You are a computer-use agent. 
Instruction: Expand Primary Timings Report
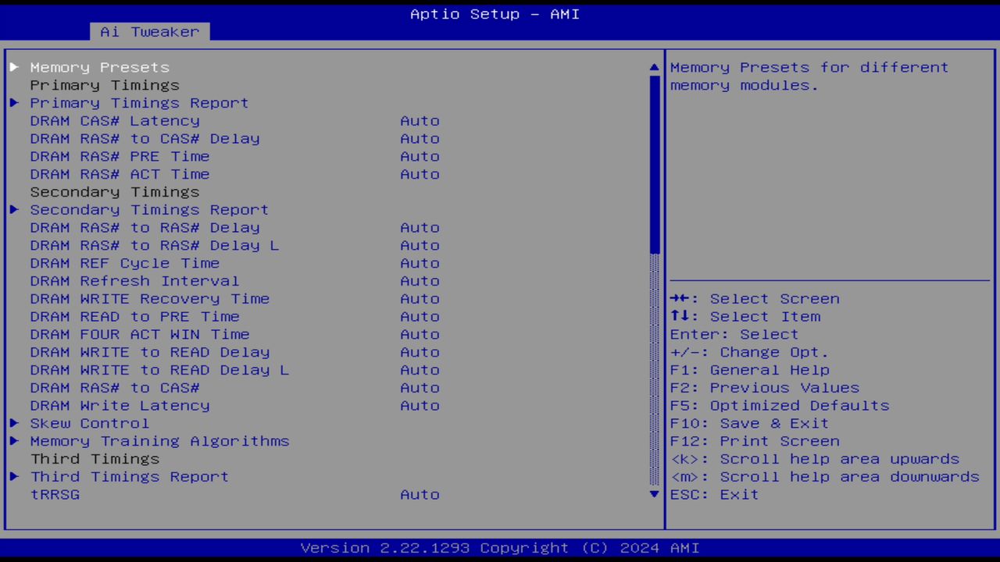click(x=139, y=103)
